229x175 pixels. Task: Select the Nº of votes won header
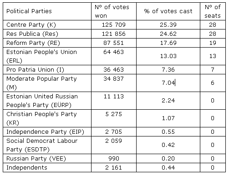tap(114, 11)
